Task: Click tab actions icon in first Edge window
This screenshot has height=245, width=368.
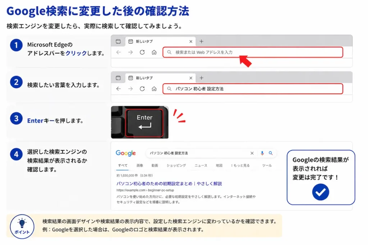Action: click(x=118, y=42)
